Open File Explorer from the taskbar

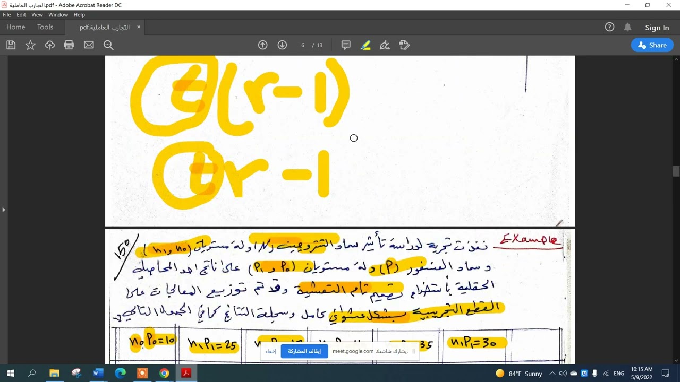click(54, 374)
